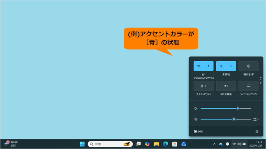
Task: Open Task View on the taskbar
Action: click(138, 144)
